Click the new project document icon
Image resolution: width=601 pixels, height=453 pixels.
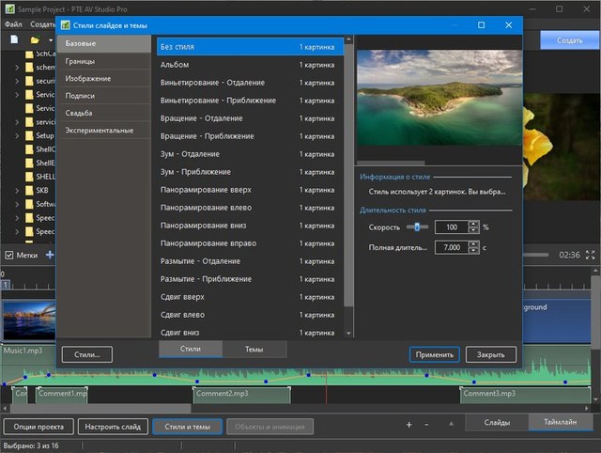click(x=14, y=40)
